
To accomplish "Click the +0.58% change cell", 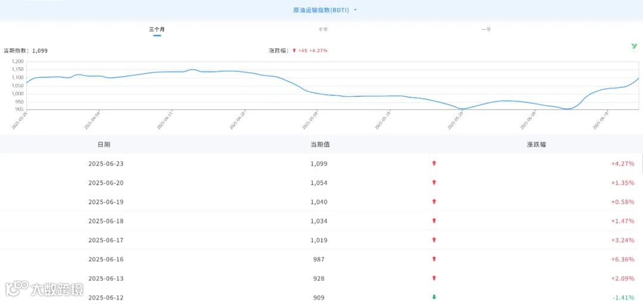I will (x=623, y=202).
